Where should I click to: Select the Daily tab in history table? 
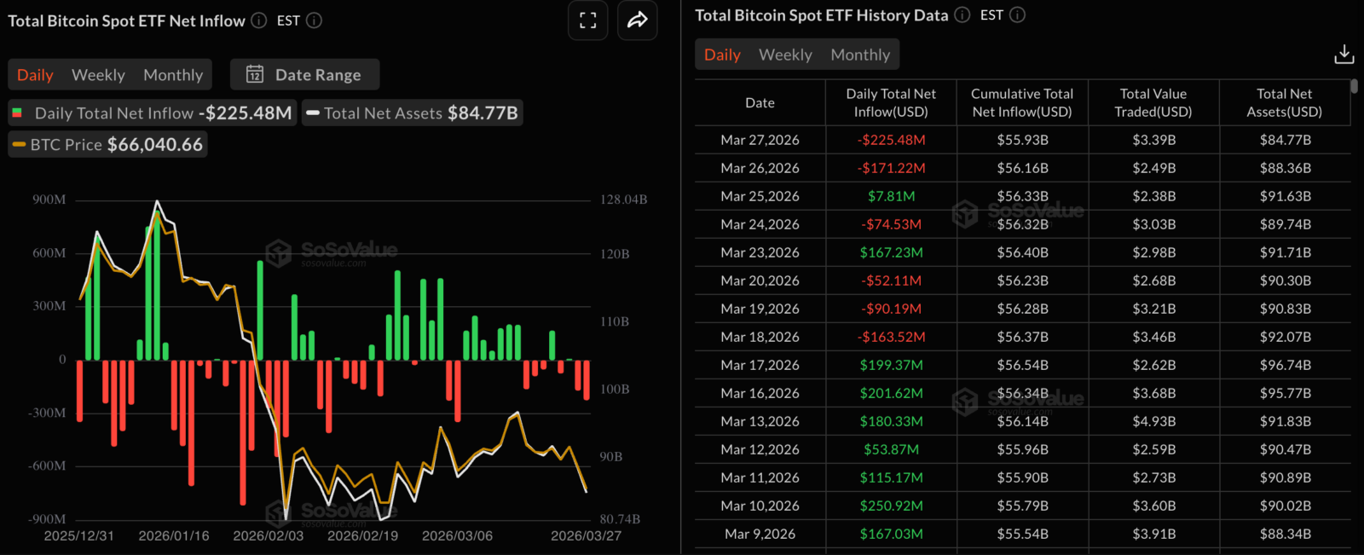tap(722, 55)
